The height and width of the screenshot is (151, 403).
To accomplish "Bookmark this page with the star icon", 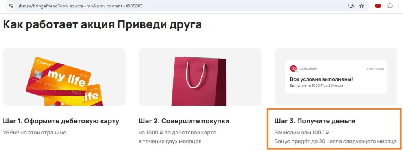I will 362,6.
